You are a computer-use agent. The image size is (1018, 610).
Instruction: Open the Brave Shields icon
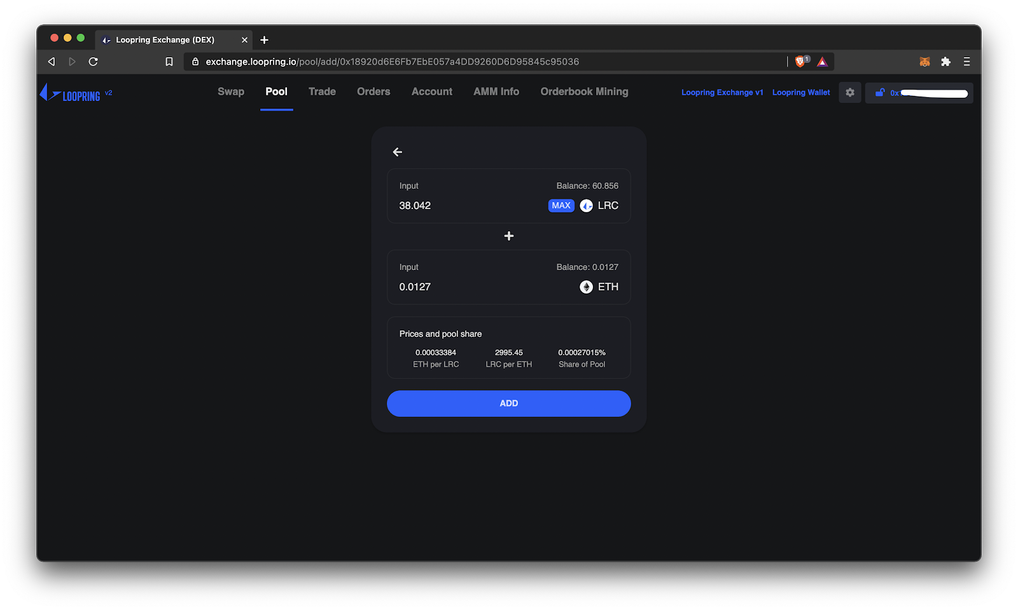point(801,61)
